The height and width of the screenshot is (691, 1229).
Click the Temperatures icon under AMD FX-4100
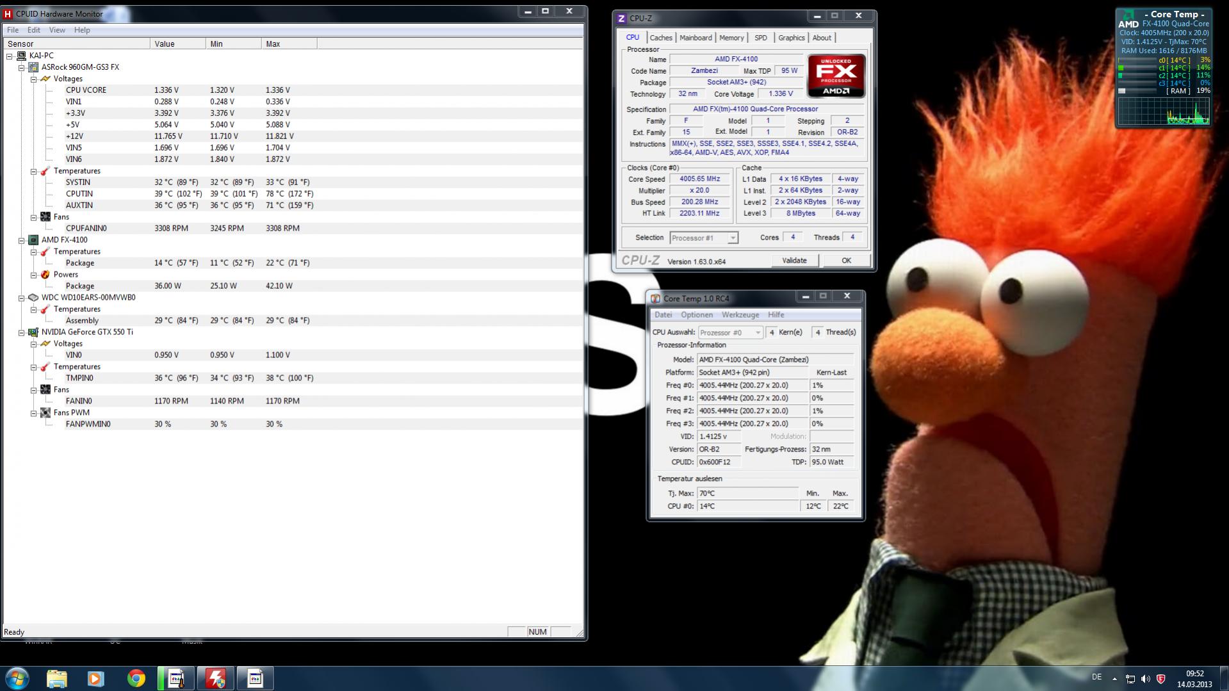pyautogui.click(x=45, y=252)
